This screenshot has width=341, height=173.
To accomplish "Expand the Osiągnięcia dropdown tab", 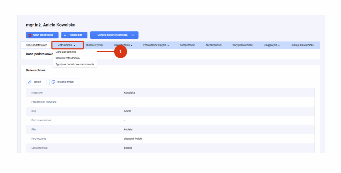I will [x=272, y=45].
